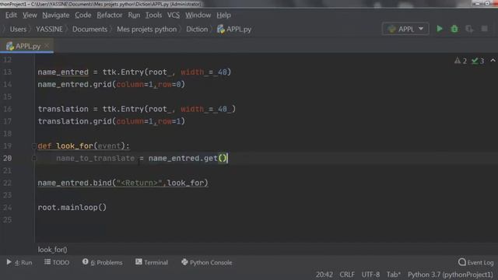This screenshot has height=280, width=498.
Task: Click translation.grid on line 17
Action: tap(75, 121)
